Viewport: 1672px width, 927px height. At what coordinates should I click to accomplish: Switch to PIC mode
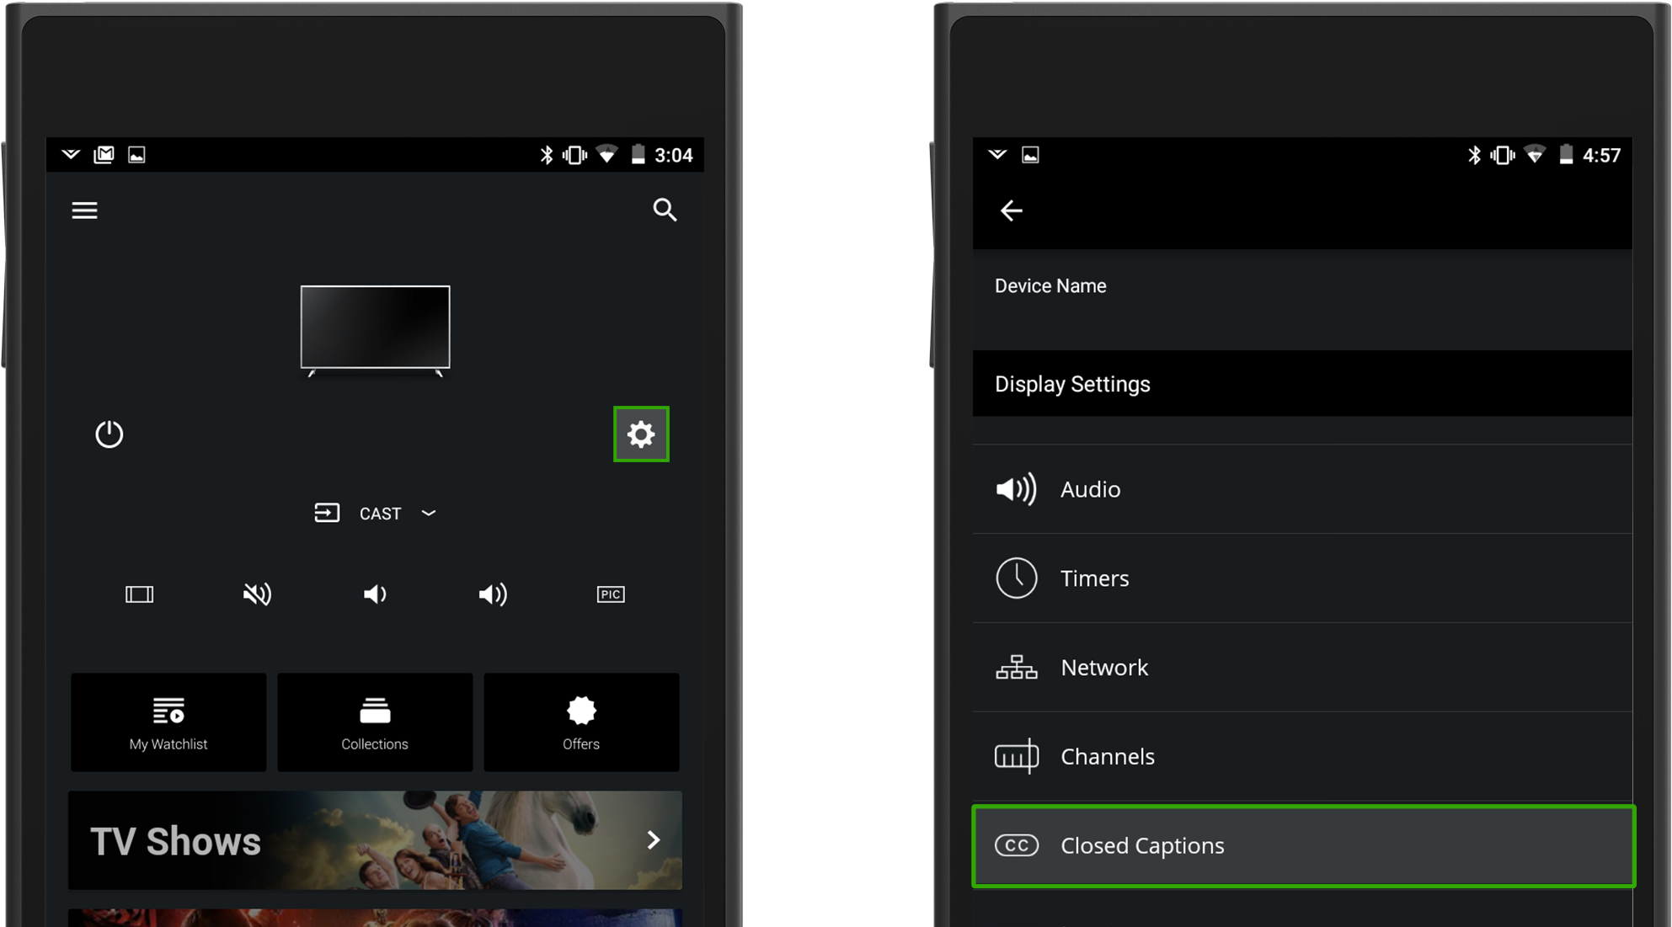pos(611,594)
